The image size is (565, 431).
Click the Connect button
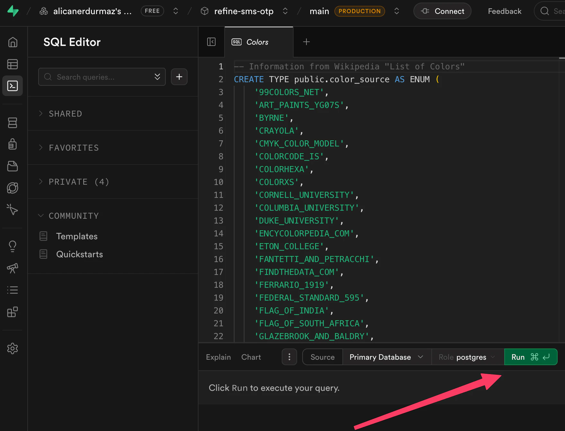442,11
